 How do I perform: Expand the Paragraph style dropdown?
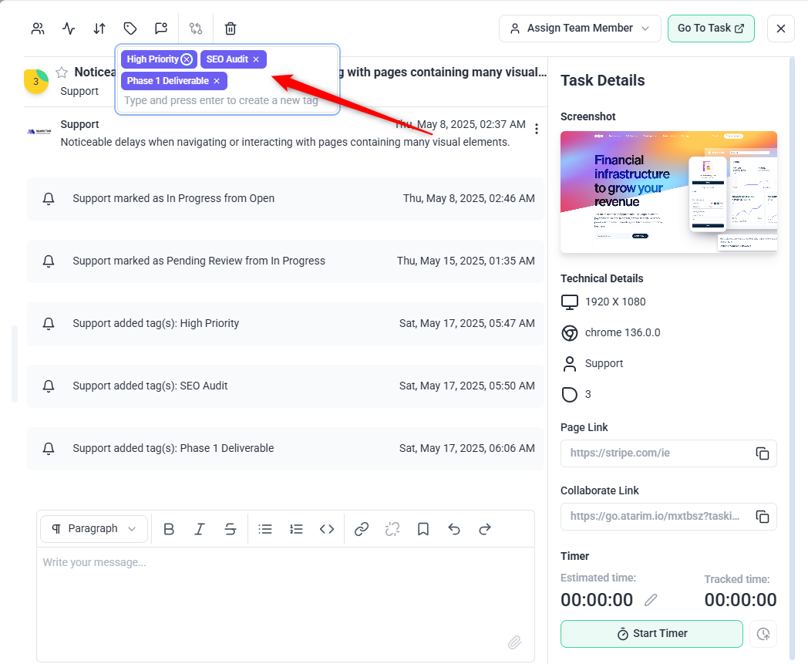pos(94,529)
